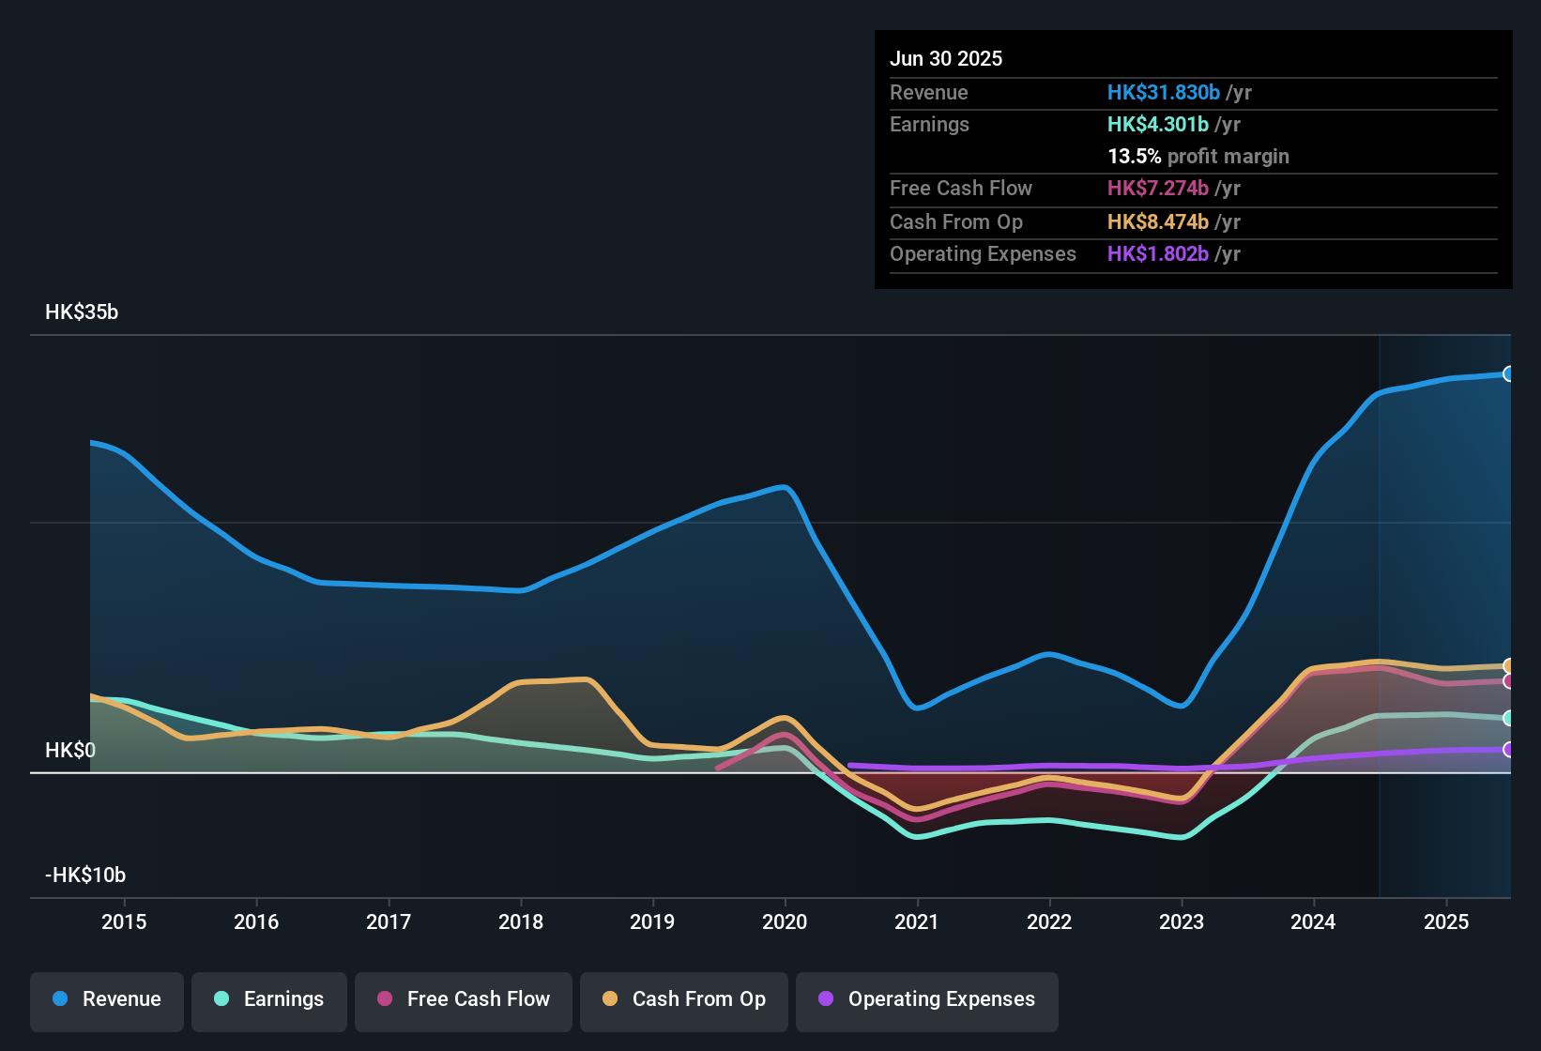Click the Free Cash Flow pink value swatch
Viewport: 1541px width, 1051px height.
1157,189
